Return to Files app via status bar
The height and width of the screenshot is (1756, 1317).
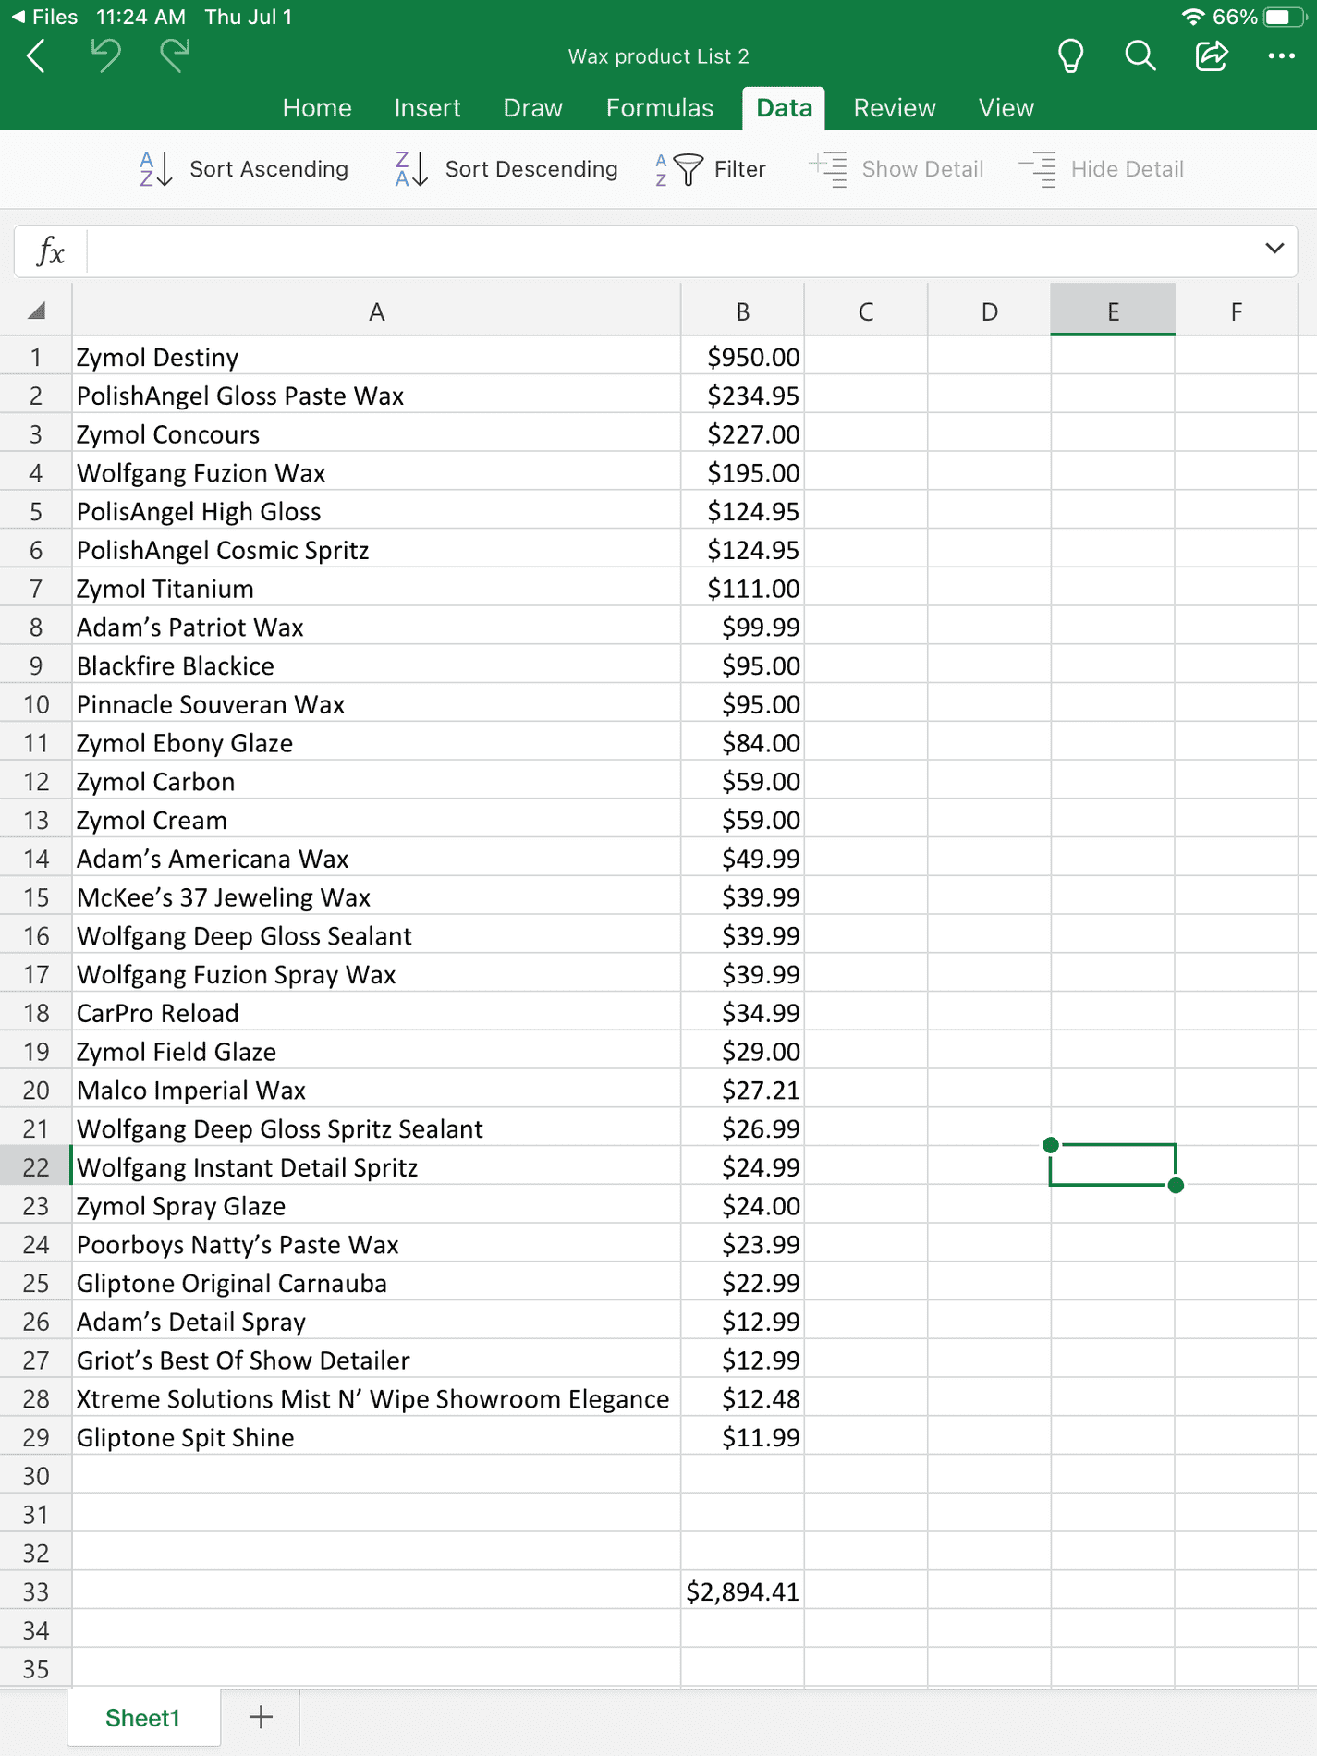point(44,17)
